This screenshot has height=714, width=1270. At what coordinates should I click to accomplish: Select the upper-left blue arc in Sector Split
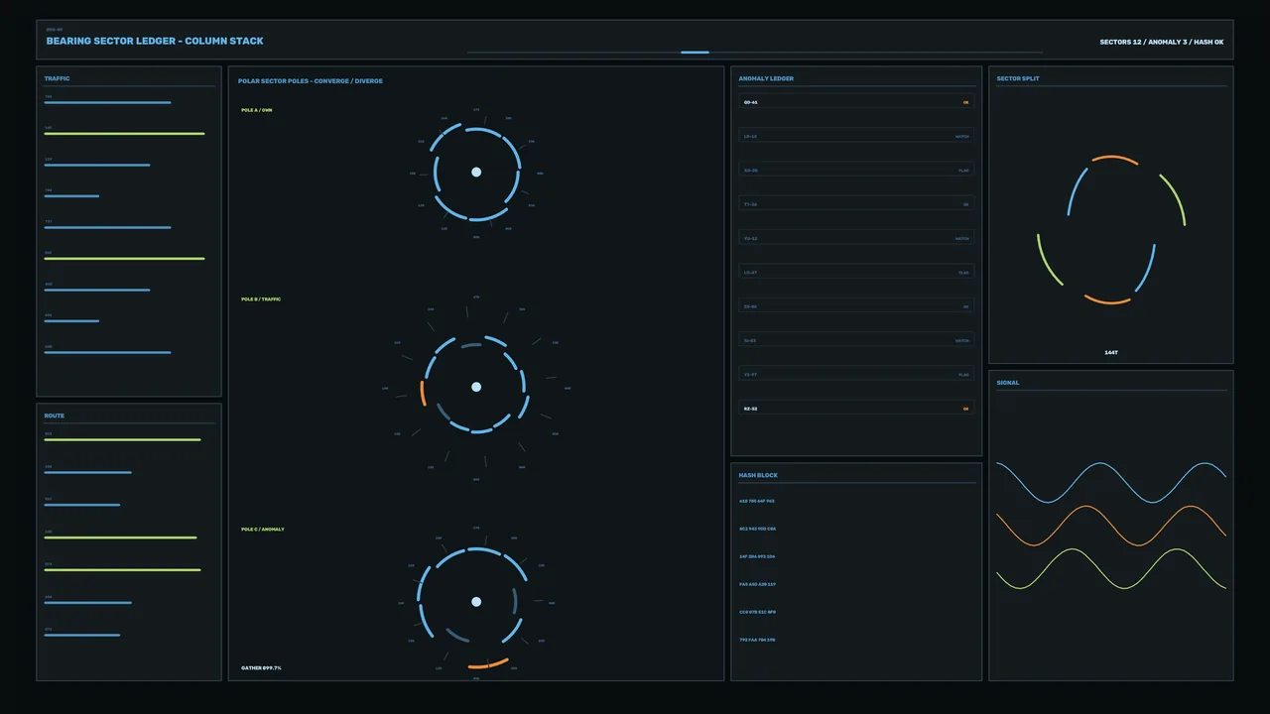click(x=1078, y=190)
